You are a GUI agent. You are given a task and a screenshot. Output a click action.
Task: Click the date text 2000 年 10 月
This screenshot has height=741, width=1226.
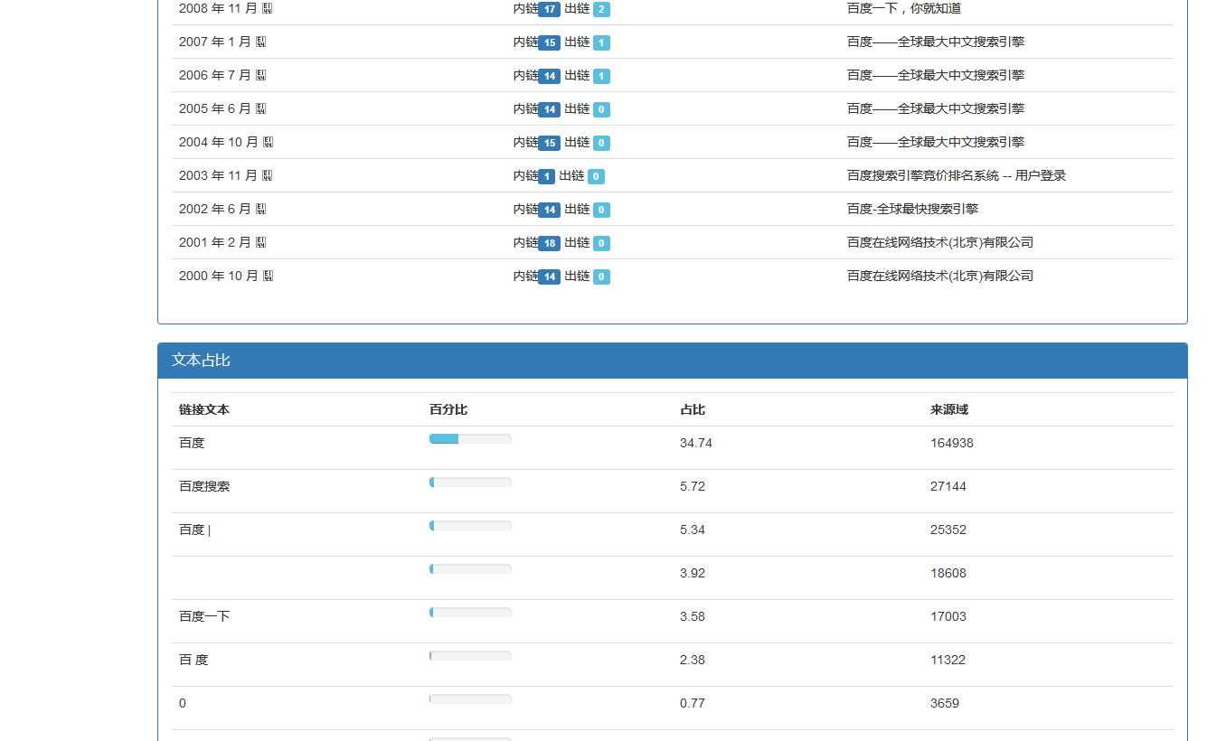(x=219, y=276)
